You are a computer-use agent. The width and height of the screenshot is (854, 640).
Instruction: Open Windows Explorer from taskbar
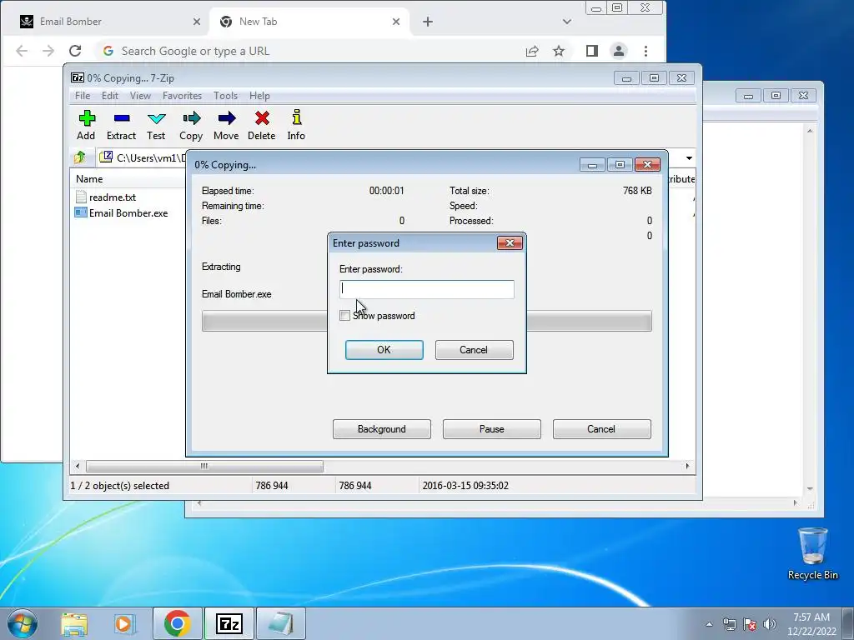pos(74,624)
